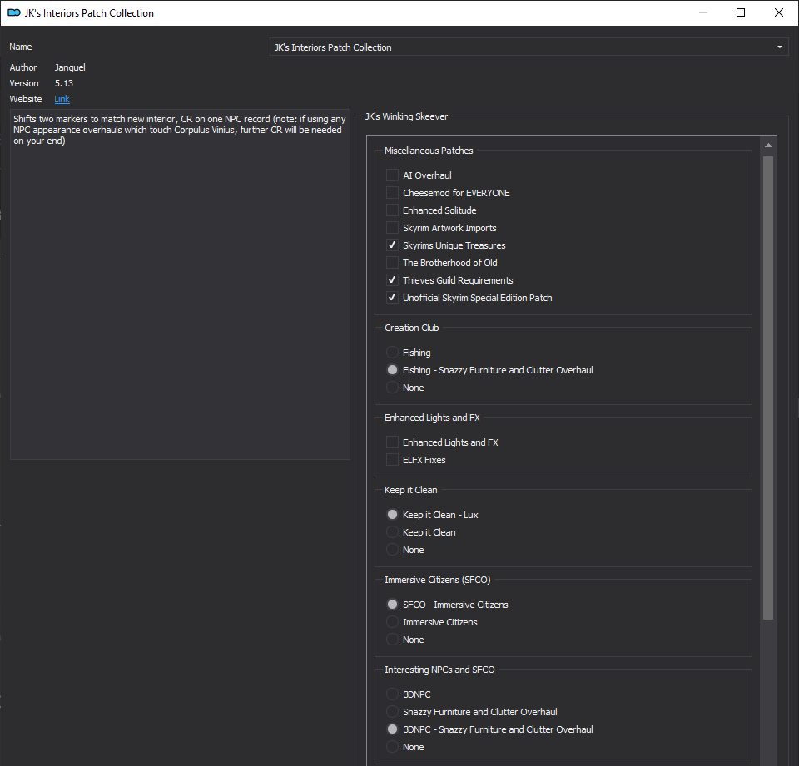Uncheck Thieves Guild Requirements

[392, 280]
